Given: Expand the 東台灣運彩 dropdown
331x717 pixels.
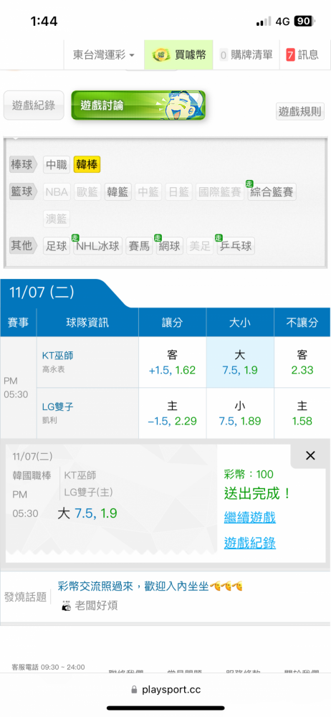Looking at the screenshot, I should pos(104,55).
